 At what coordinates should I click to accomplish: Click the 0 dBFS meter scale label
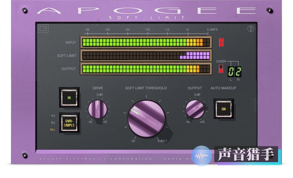pyautogui.click(x=212, y=30)
